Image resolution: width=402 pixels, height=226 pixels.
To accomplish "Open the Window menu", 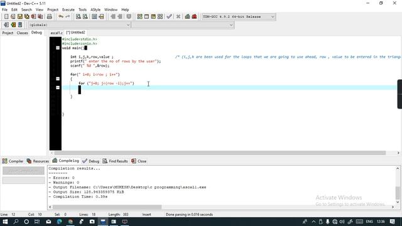I will (x=111, y=9).
